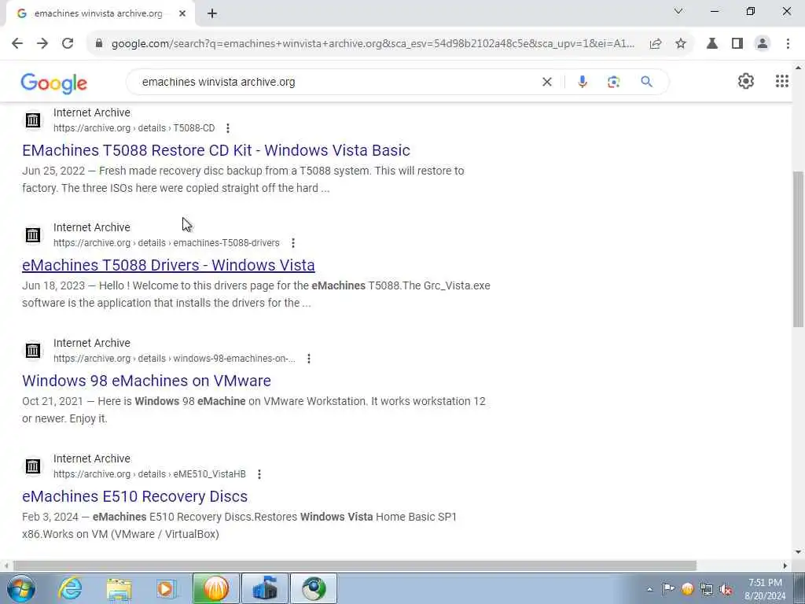Select the emachines winvista archive.org tab
The width and height of the screenshot is (805, 604).
pos(100,14)
